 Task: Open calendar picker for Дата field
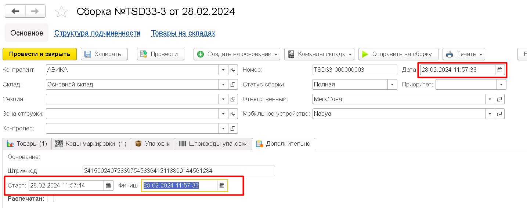[x=499, y=70]
